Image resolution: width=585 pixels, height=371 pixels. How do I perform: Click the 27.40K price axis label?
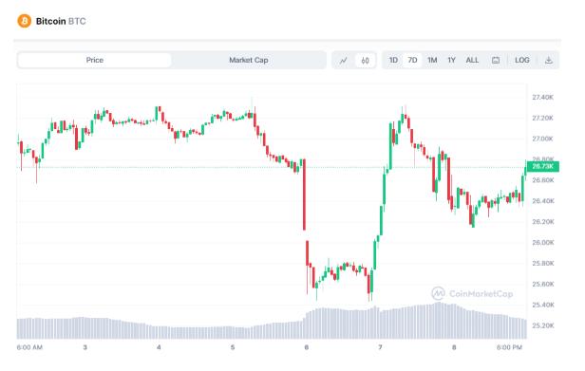(543, 98)
